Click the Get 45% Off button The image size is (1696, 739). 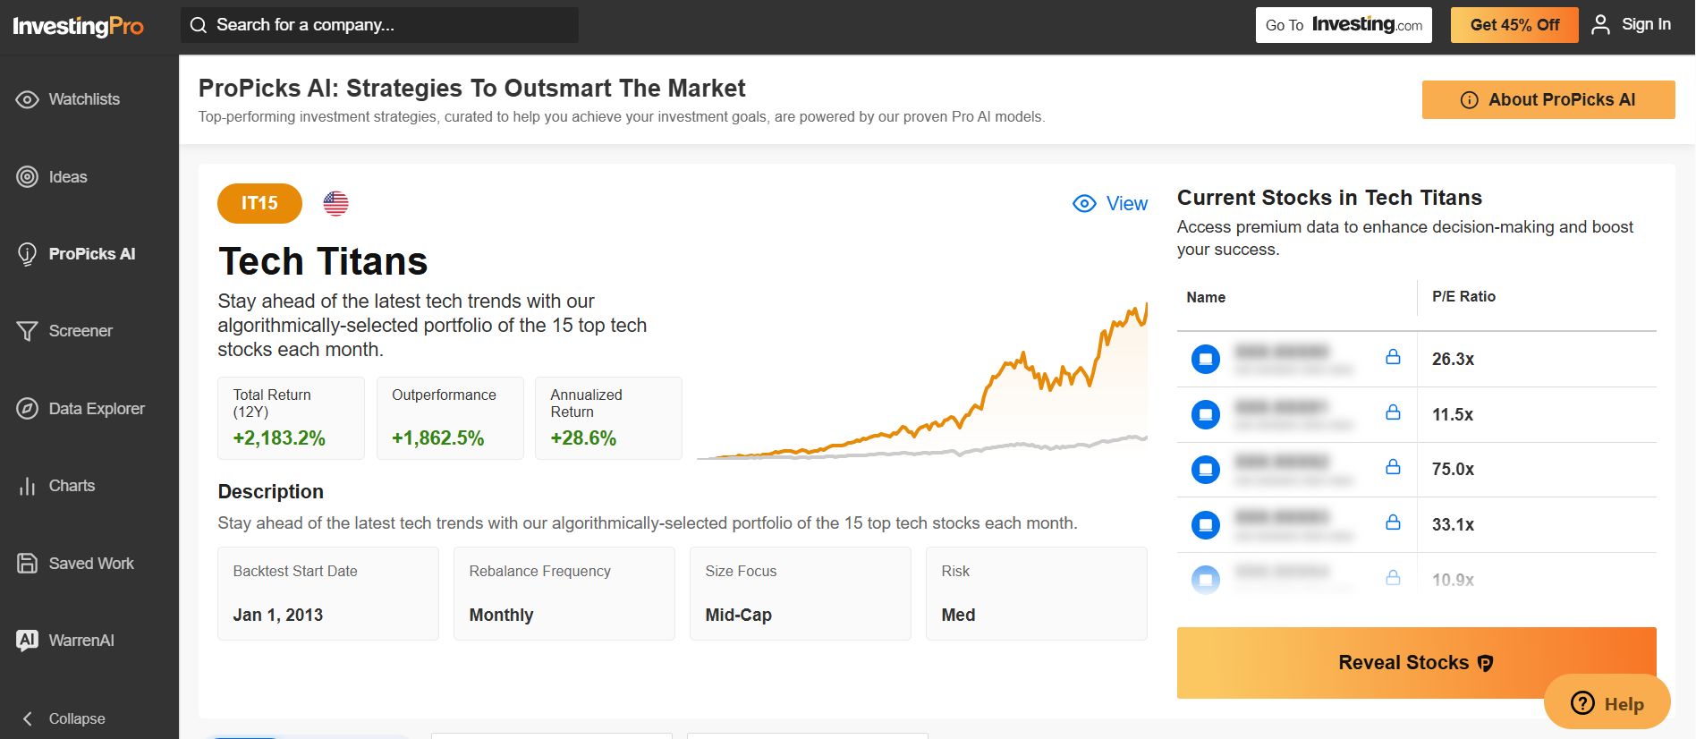pyautogui.click(x=1514, y=25)
